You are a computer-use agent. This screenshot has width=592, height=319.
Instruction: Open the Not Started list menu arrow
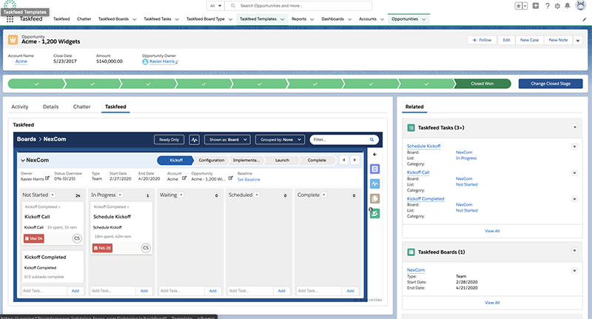click(x=53, y=195)
